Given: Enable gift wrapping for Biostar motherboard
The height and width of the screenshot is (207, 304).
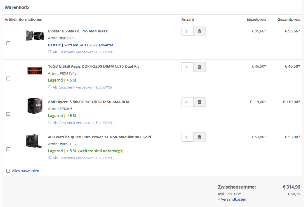Looking at the screenshot, I should [50, 52].
